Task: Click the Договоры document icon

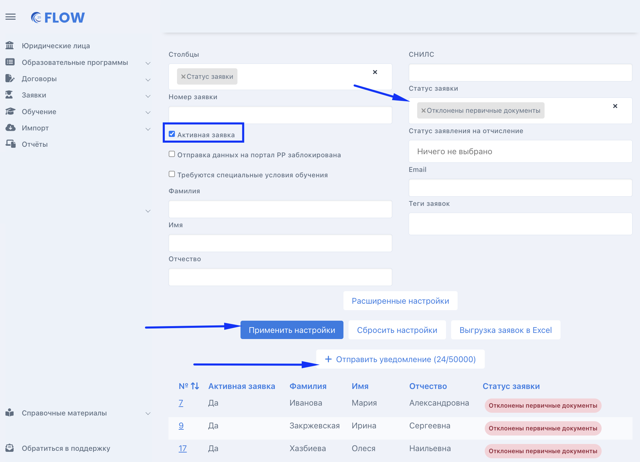Action: pyautogui.click(x=10, y=78)
